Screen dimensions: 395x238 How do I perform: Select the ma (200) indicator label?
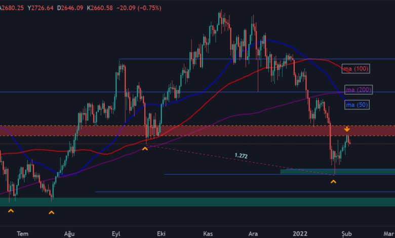pos(358,90)
